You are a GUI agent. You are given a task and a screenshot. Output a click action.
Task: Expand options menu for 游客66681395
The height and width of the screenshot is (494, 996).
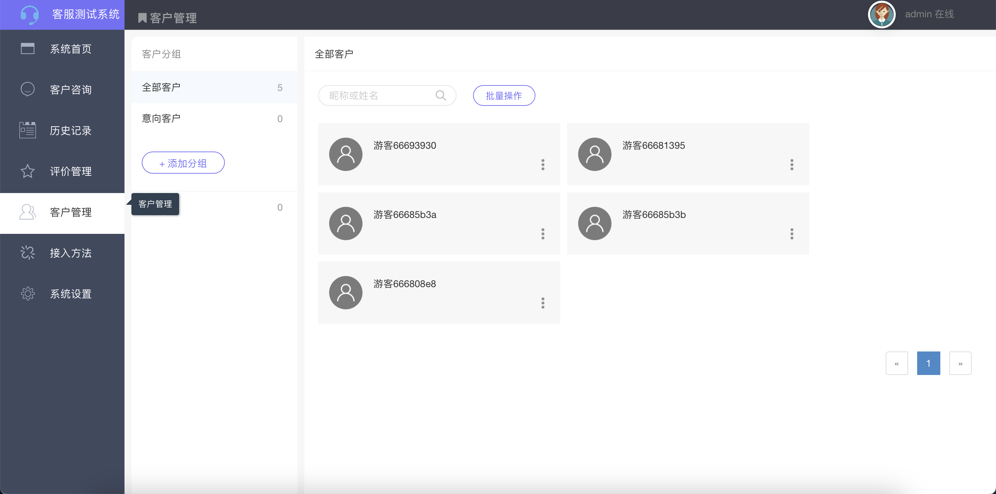pos(792,164)
